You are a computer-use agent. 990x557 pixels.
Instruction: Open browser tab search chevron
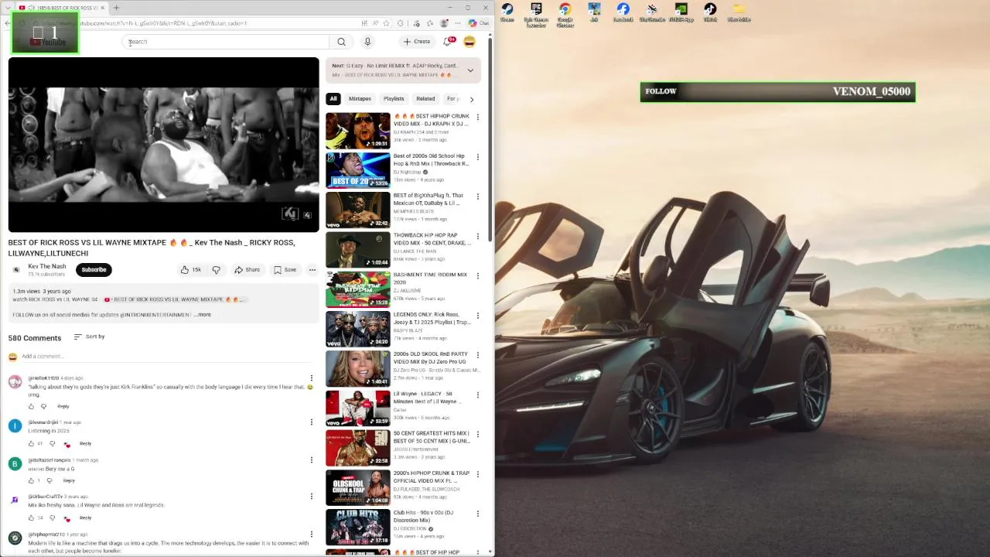click(7, 8)
